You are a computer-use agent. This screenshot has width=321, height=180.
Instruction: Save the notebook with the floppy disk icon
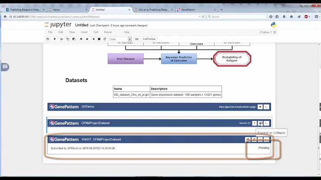[48, 39]
